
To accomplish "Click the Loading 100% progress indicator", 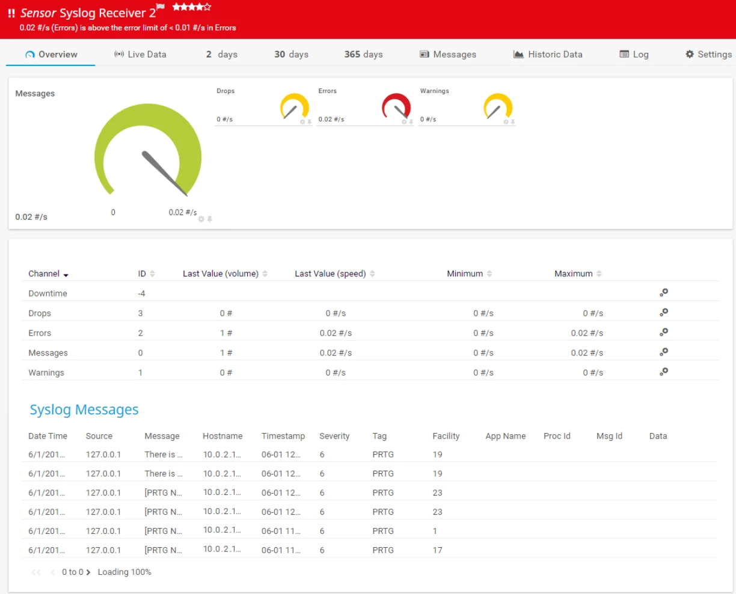I will point(124,572).
